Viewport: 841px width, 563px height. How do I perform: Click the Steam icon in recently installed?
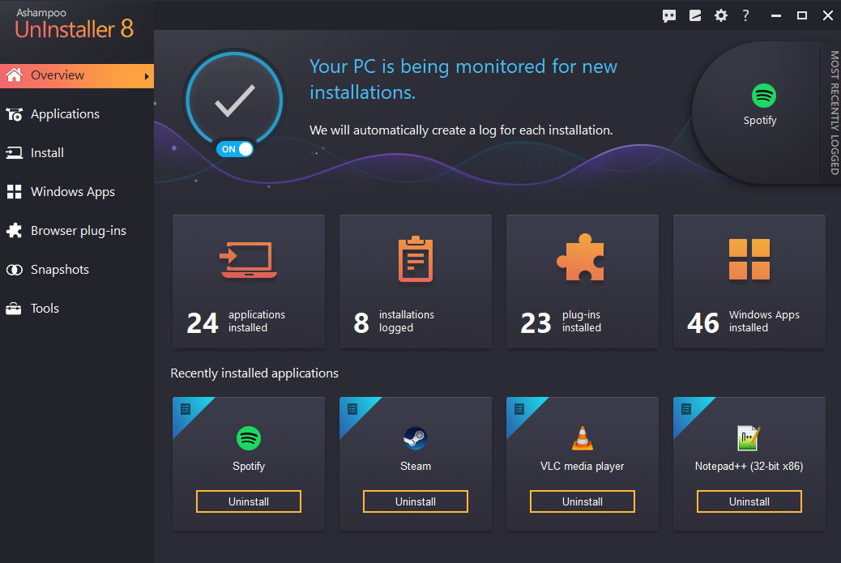point(416,439)
